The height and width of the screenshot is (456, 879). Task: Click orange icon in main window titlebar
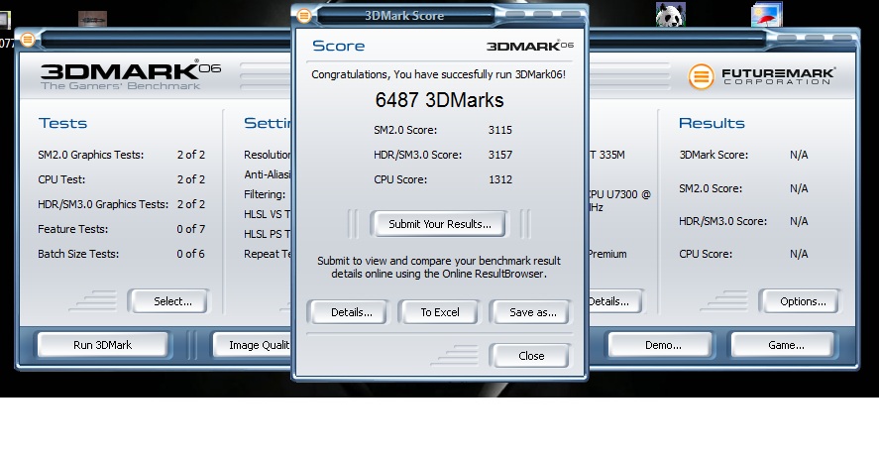28,40
